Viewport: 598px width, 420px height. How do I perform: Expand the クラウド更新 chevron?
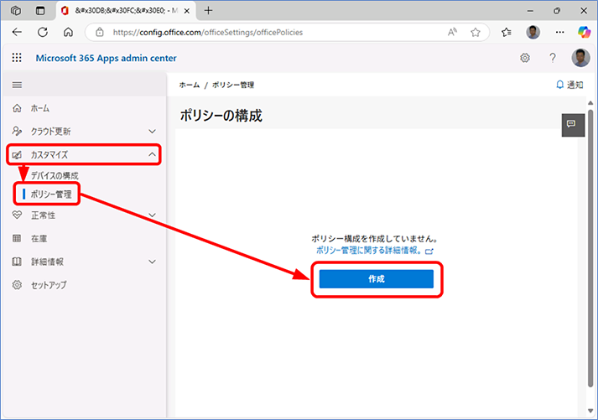tap(152, 132)
